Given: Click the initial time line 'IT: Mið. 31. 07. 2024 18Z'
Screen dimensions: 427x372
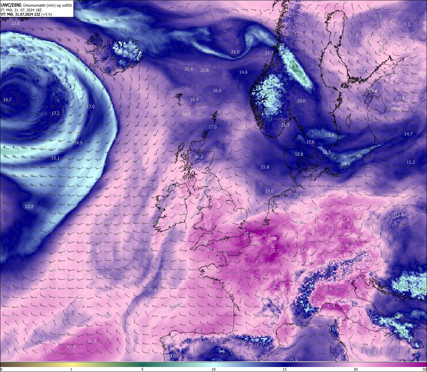Looking at the screenshot, I should (x=21, y=10).
